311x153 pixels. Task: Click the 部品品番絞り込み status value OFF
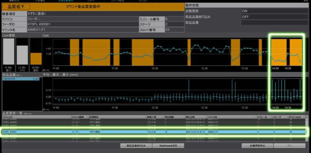[x=275, y=17]
